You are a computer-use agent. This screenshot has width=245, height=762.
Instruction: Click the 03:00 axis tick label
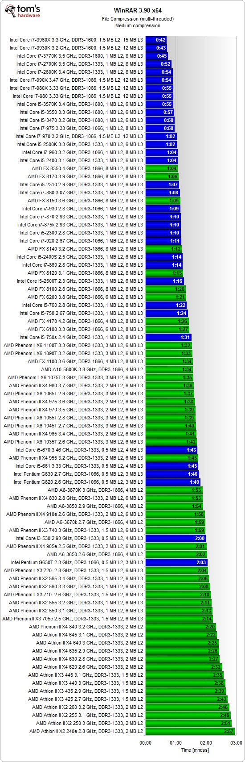click(x=236, y=743)
